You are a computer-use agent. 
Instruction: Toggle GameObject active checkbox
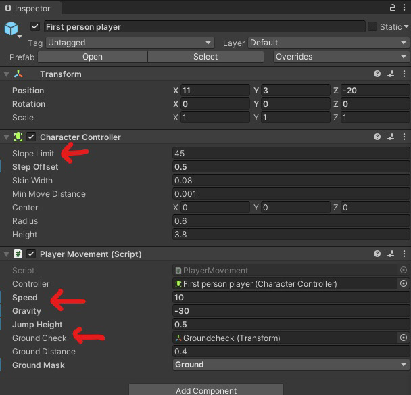coord(35,27)
